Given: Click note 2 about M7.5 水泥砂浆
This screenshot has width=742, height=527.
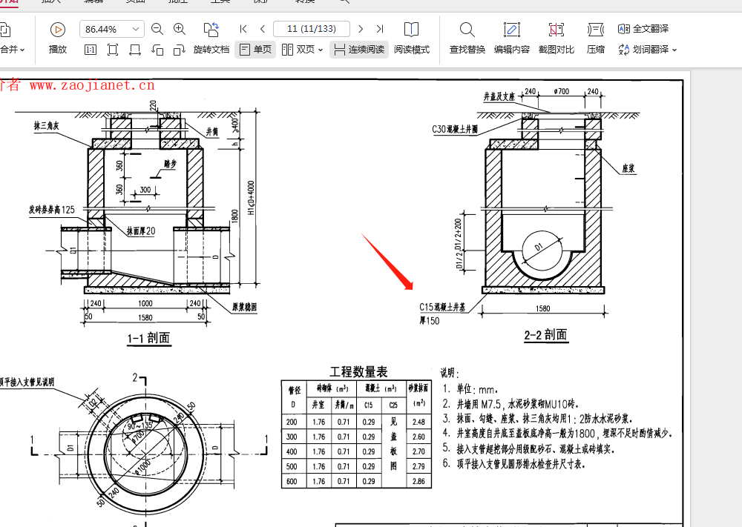Looking at the screenshot, I should (510, 404).
